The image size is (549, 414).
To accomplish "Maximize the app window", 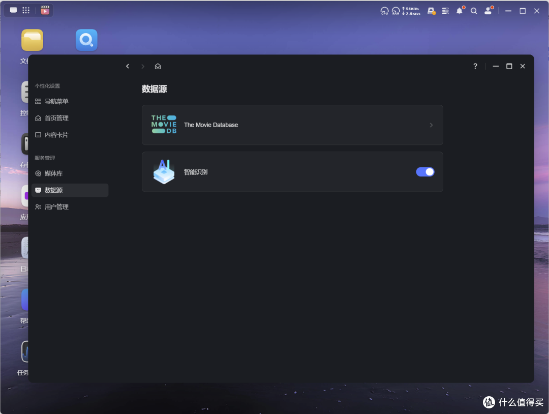I will click(509, 66).
